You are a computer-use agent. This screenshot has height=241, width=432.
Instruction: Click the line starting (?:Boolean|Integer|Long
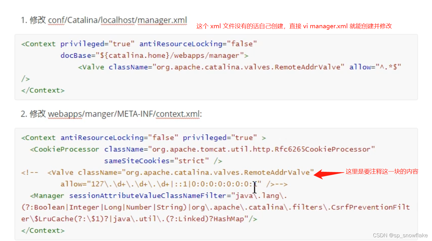click(x=216, y=207)
